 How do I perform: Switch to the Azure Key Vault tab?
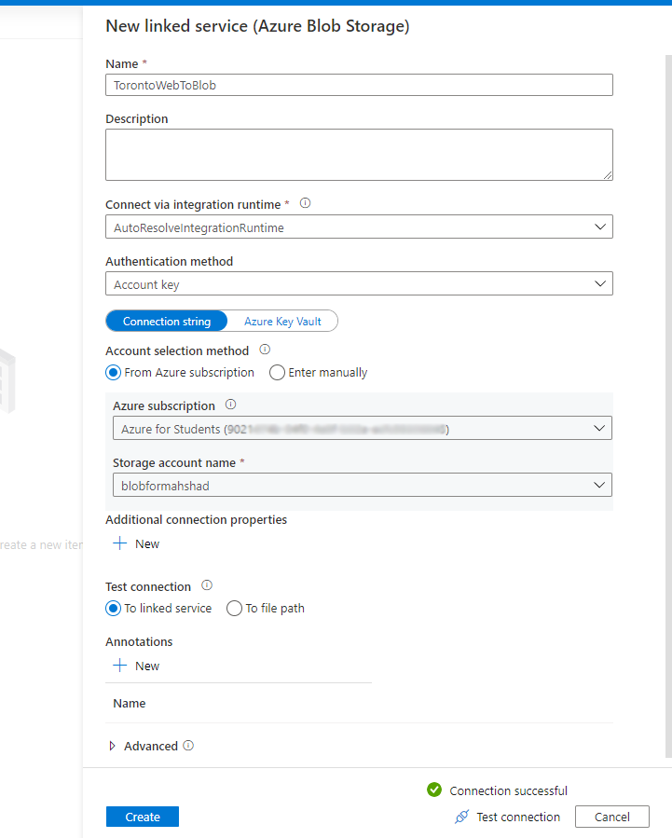pyautogui.click(x=282, y=322)
